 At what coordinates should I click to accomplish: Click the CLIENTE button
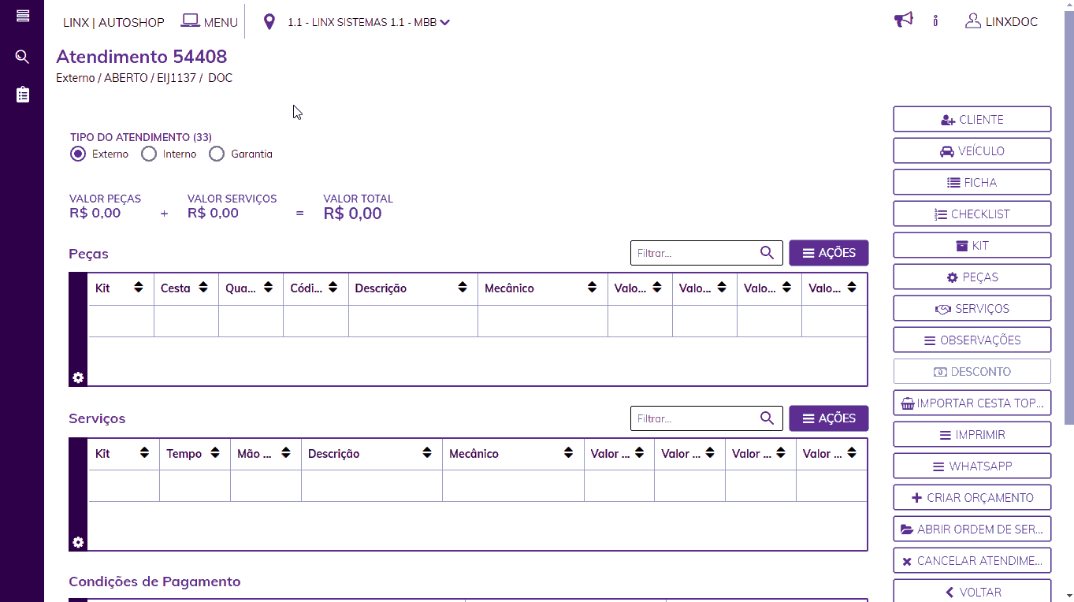click(972, 119)
